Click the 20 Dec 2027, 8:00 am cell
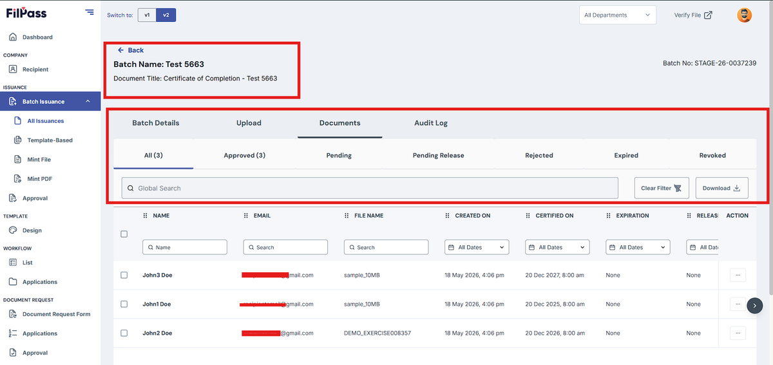Viewport: 773px width, 365px height. point(555,275)
